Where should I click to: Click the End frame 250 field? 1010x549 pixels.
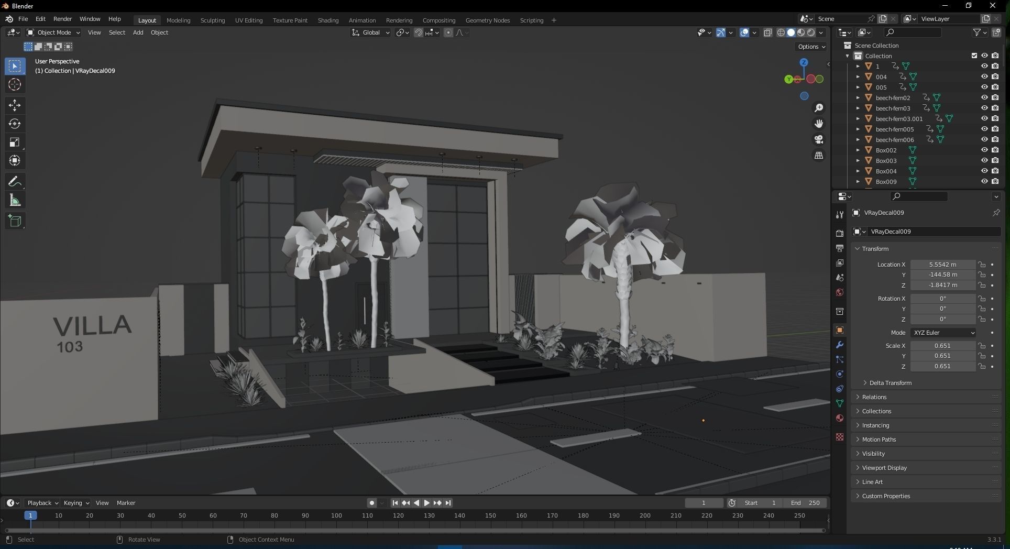[x=805, y=503]
